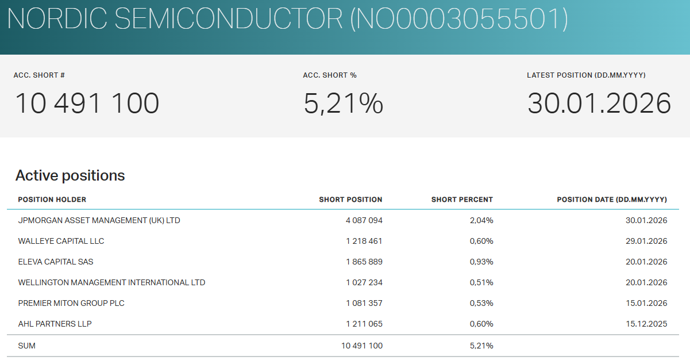This screenshot has height=364, width=690.
Task: Click the 0,93% short percent cell
Action: (481, 262)
